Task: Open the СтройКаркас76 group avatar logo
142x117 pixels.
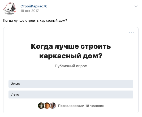Action: click(10, 8)
